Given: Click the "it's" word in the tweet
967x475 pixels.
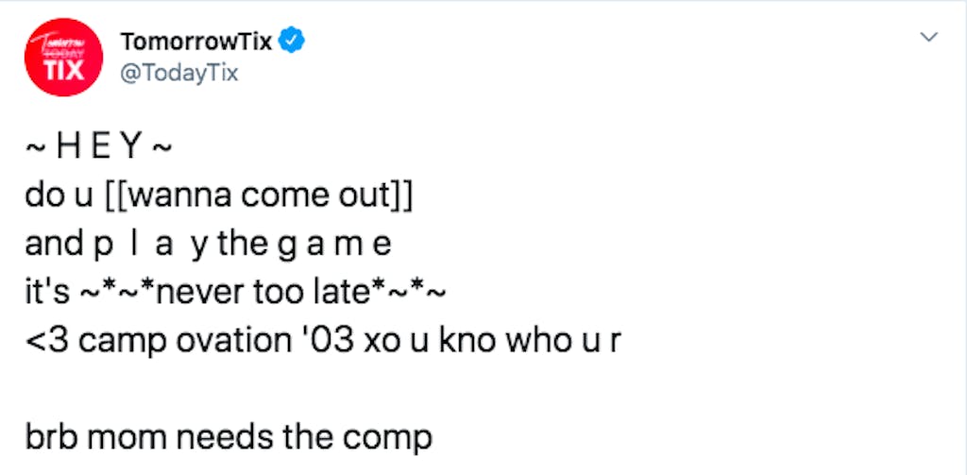Looking at the screenshot, I should click(x=47, y=293).
